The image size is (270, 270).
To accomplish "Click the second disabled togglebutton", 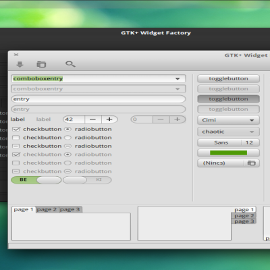I will 228,89.
